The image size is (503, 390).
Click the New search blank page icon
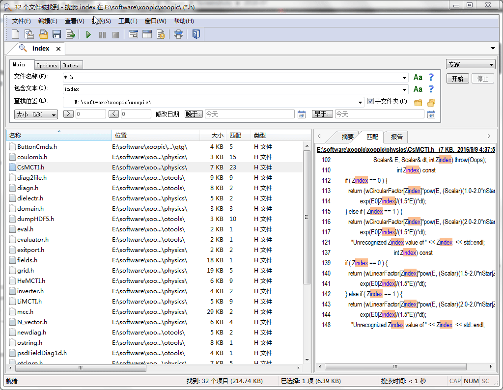pos(16,34)
